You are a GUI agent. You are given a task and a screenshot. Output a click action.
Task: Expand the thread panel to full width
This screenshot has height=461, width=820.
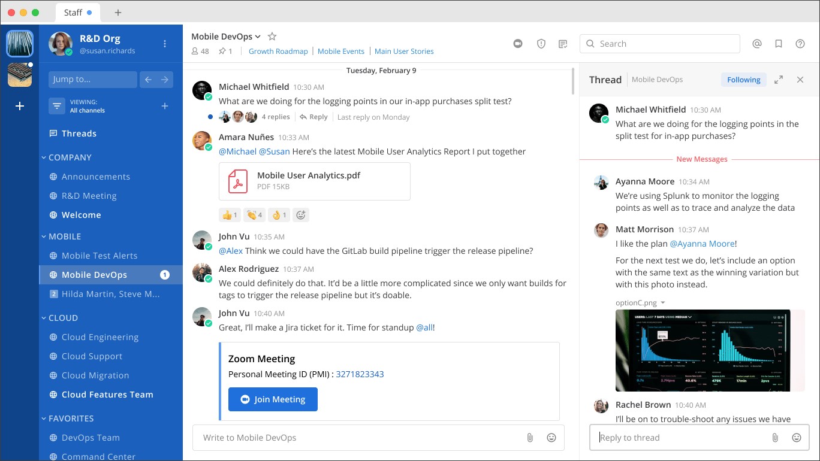779,80
